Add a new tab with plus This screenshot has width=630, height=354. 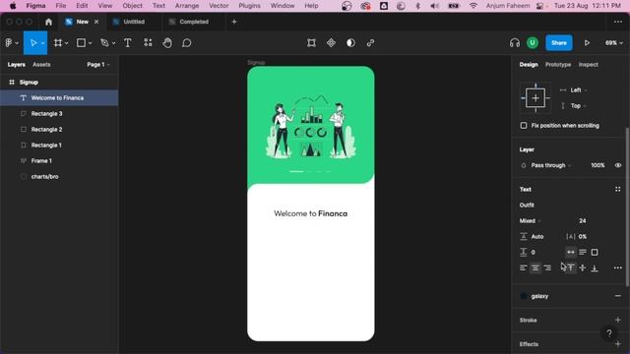tap(234, 22)
